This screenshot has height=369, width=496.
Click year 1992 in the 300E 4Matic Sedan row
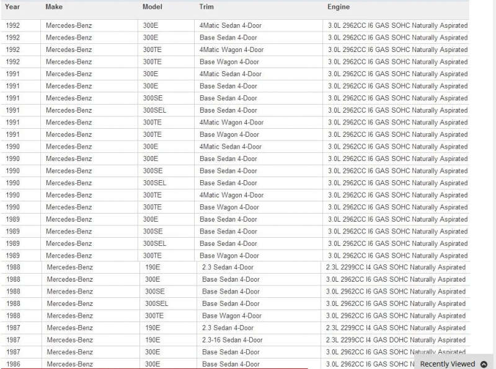(12, 25)
